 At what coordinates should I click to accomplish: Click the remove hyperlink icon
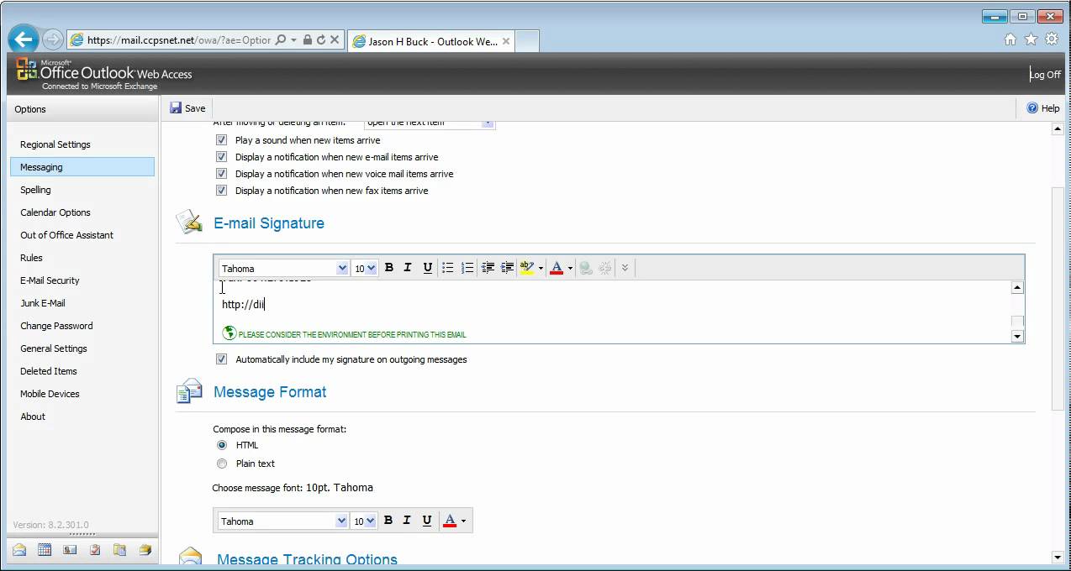pyautogui.click(x=605, y=268)
